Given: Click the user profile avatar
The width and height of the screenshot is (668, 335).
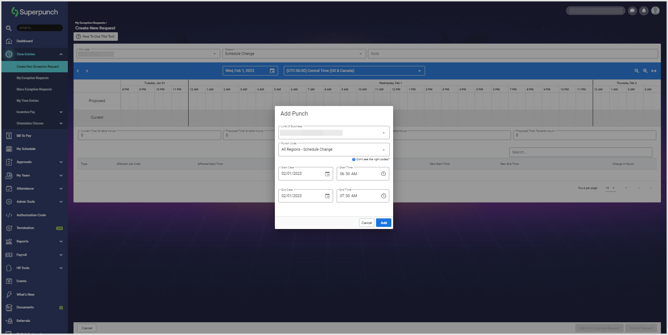Looking at the screenshot, I should (x=655, y=11).
